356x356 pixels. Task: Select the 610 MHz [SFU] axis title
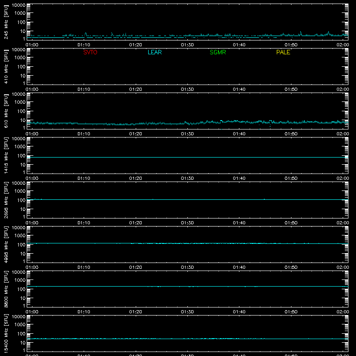6,111
